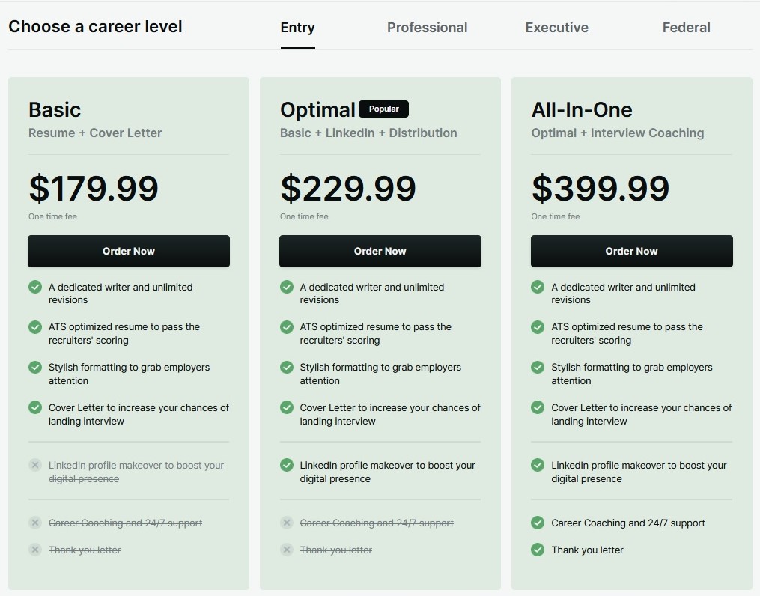The width and height of the screenshot is (760, 596).
Task: Click gray X icon beside Thank you letter in Optimal
Action: click(287, 550)
